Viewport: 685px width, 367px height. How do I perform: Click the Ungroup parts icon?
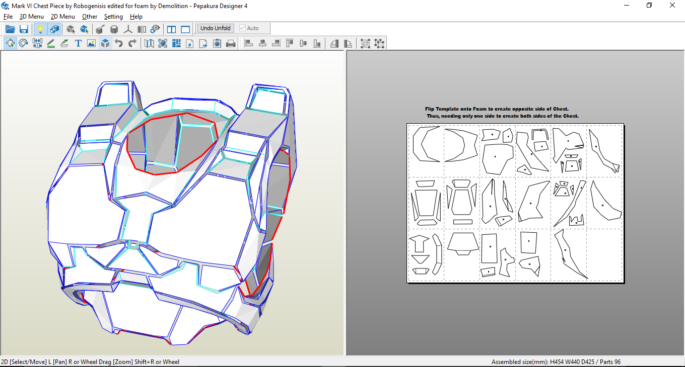(x=379, y=43)
